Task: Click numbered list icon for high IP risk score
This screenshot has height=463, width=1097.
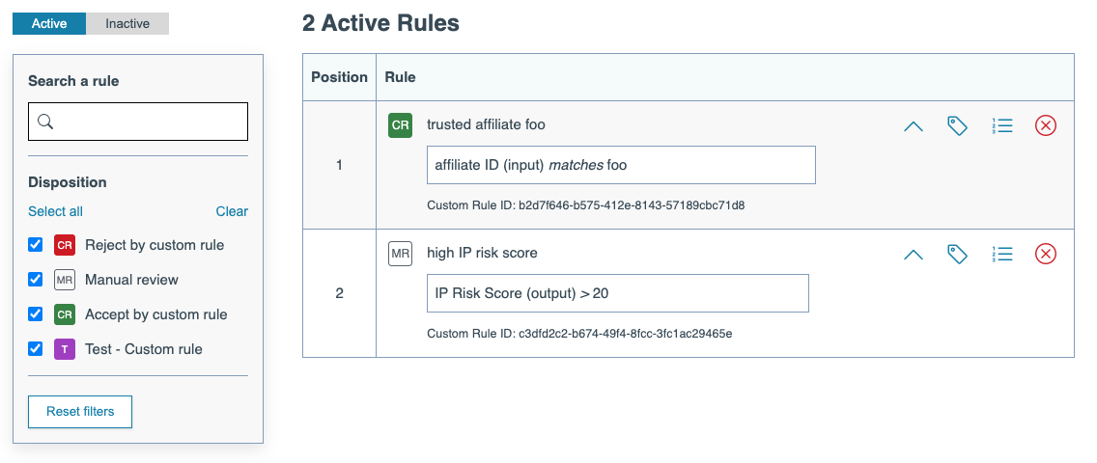Action: coord(1001,254)
